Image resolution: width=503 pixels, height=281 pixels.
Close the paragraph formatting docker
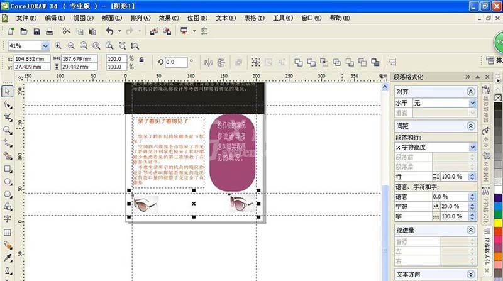(x=487, y=77)
